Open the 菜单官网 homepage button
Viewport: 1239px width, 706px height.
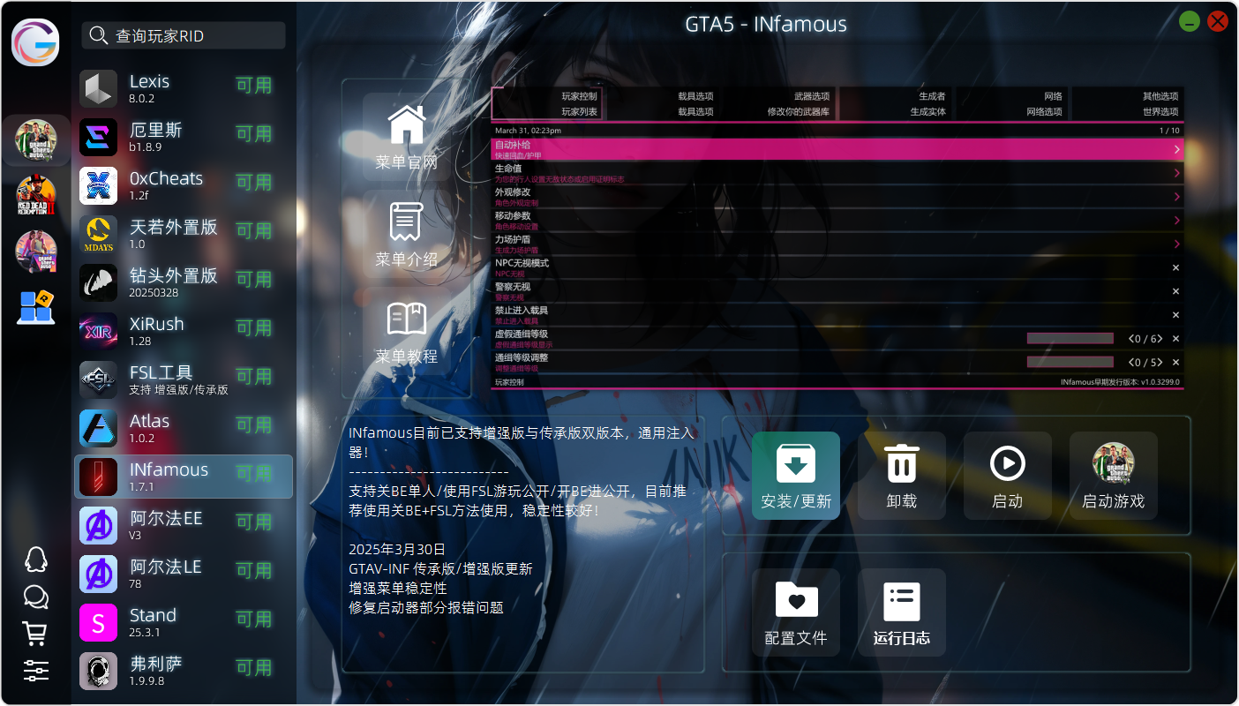click(406, 137)
